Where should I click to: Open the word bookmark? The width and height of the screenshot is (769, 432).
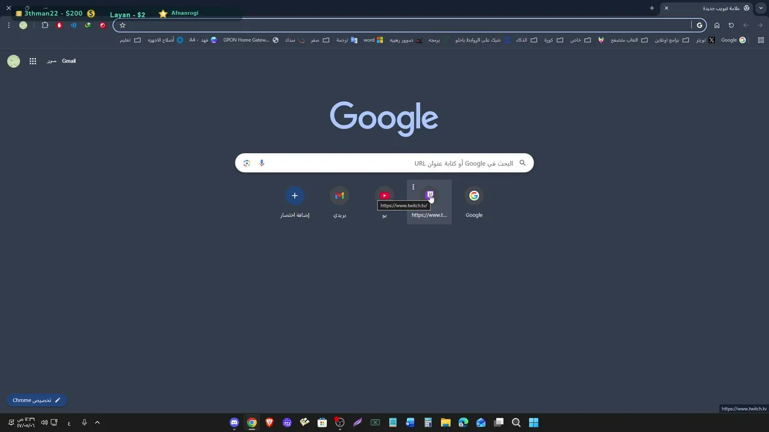click(x=373, y=40)
